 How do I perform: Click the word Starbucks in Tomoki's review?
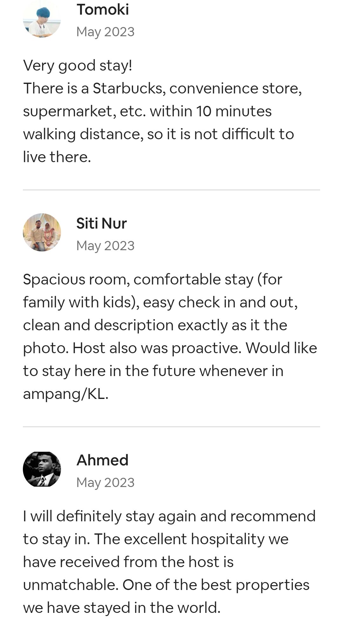point(127,88)
